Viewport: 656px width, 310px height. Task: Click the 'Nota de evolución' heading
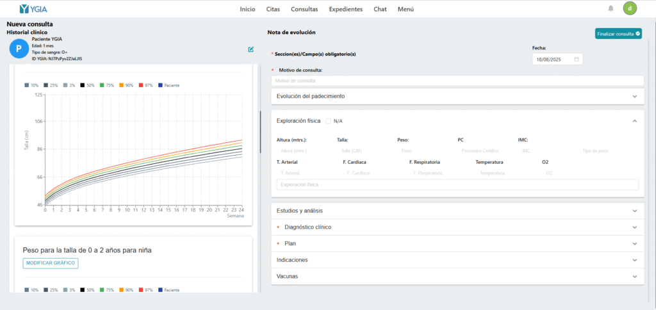tap(291, 32)
